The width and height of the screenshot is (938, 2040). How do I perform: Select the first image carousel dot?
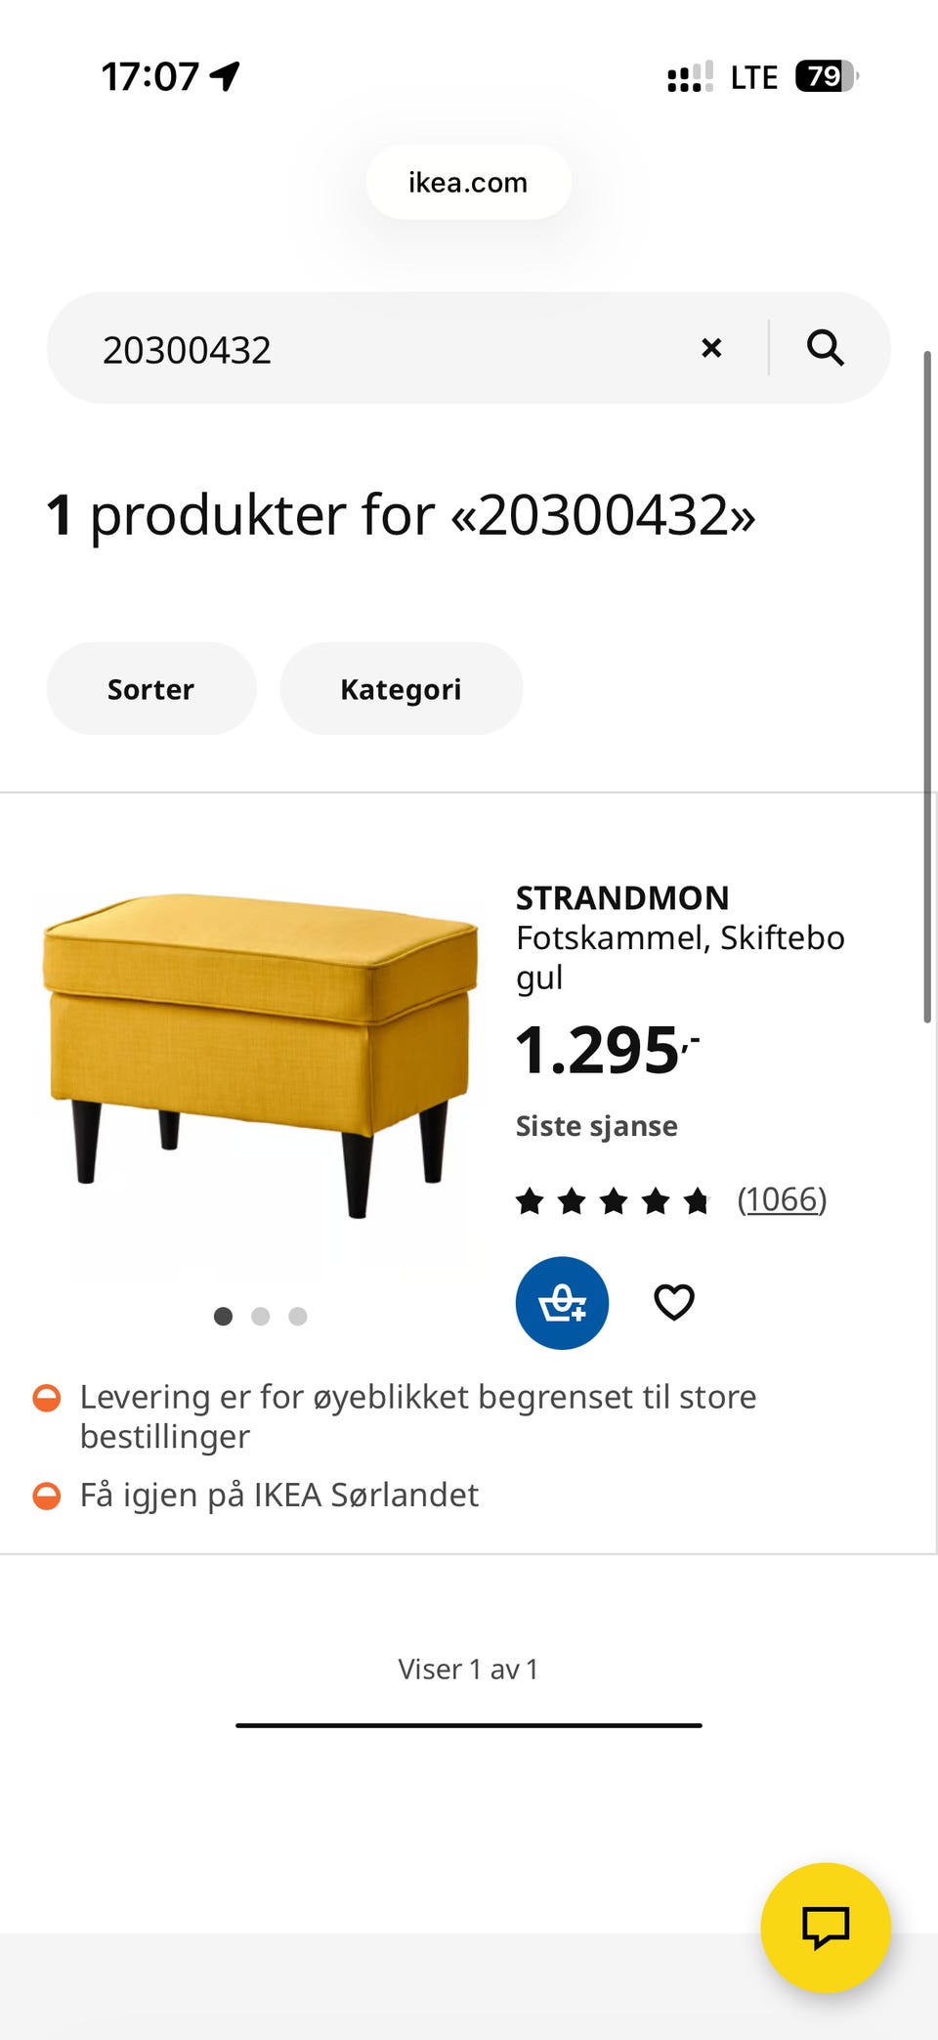[223, 1317]
